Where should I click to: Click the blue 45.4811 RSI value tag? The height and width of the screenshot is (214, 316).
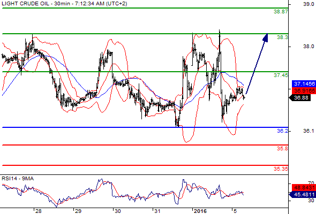302,195
